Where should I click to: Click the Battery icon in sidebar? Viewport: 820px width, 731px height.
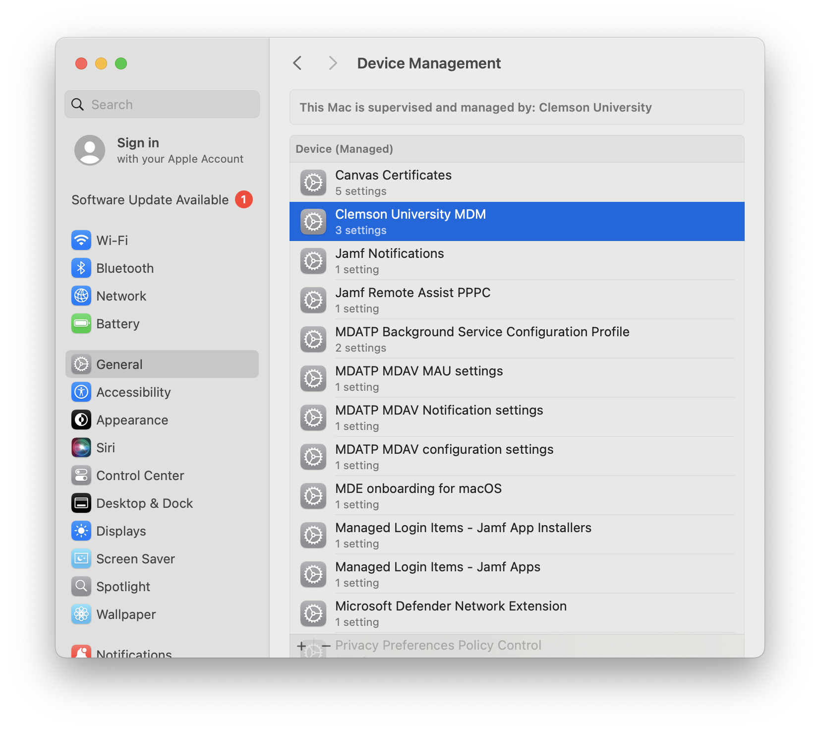pos(81,324)
